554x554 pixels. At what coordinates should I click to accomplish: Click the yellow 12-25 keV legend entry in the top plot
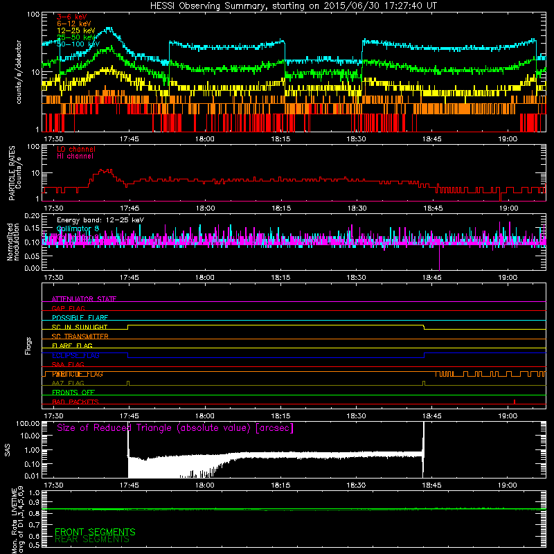point(75,30)
